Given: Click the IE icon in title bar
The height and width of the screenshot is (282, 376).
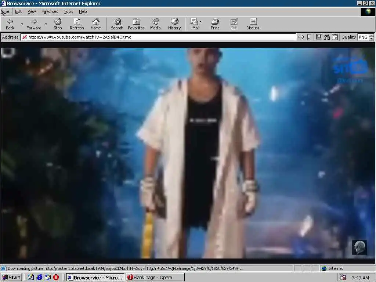Looking at the screenshot, I should pos(3,3).
